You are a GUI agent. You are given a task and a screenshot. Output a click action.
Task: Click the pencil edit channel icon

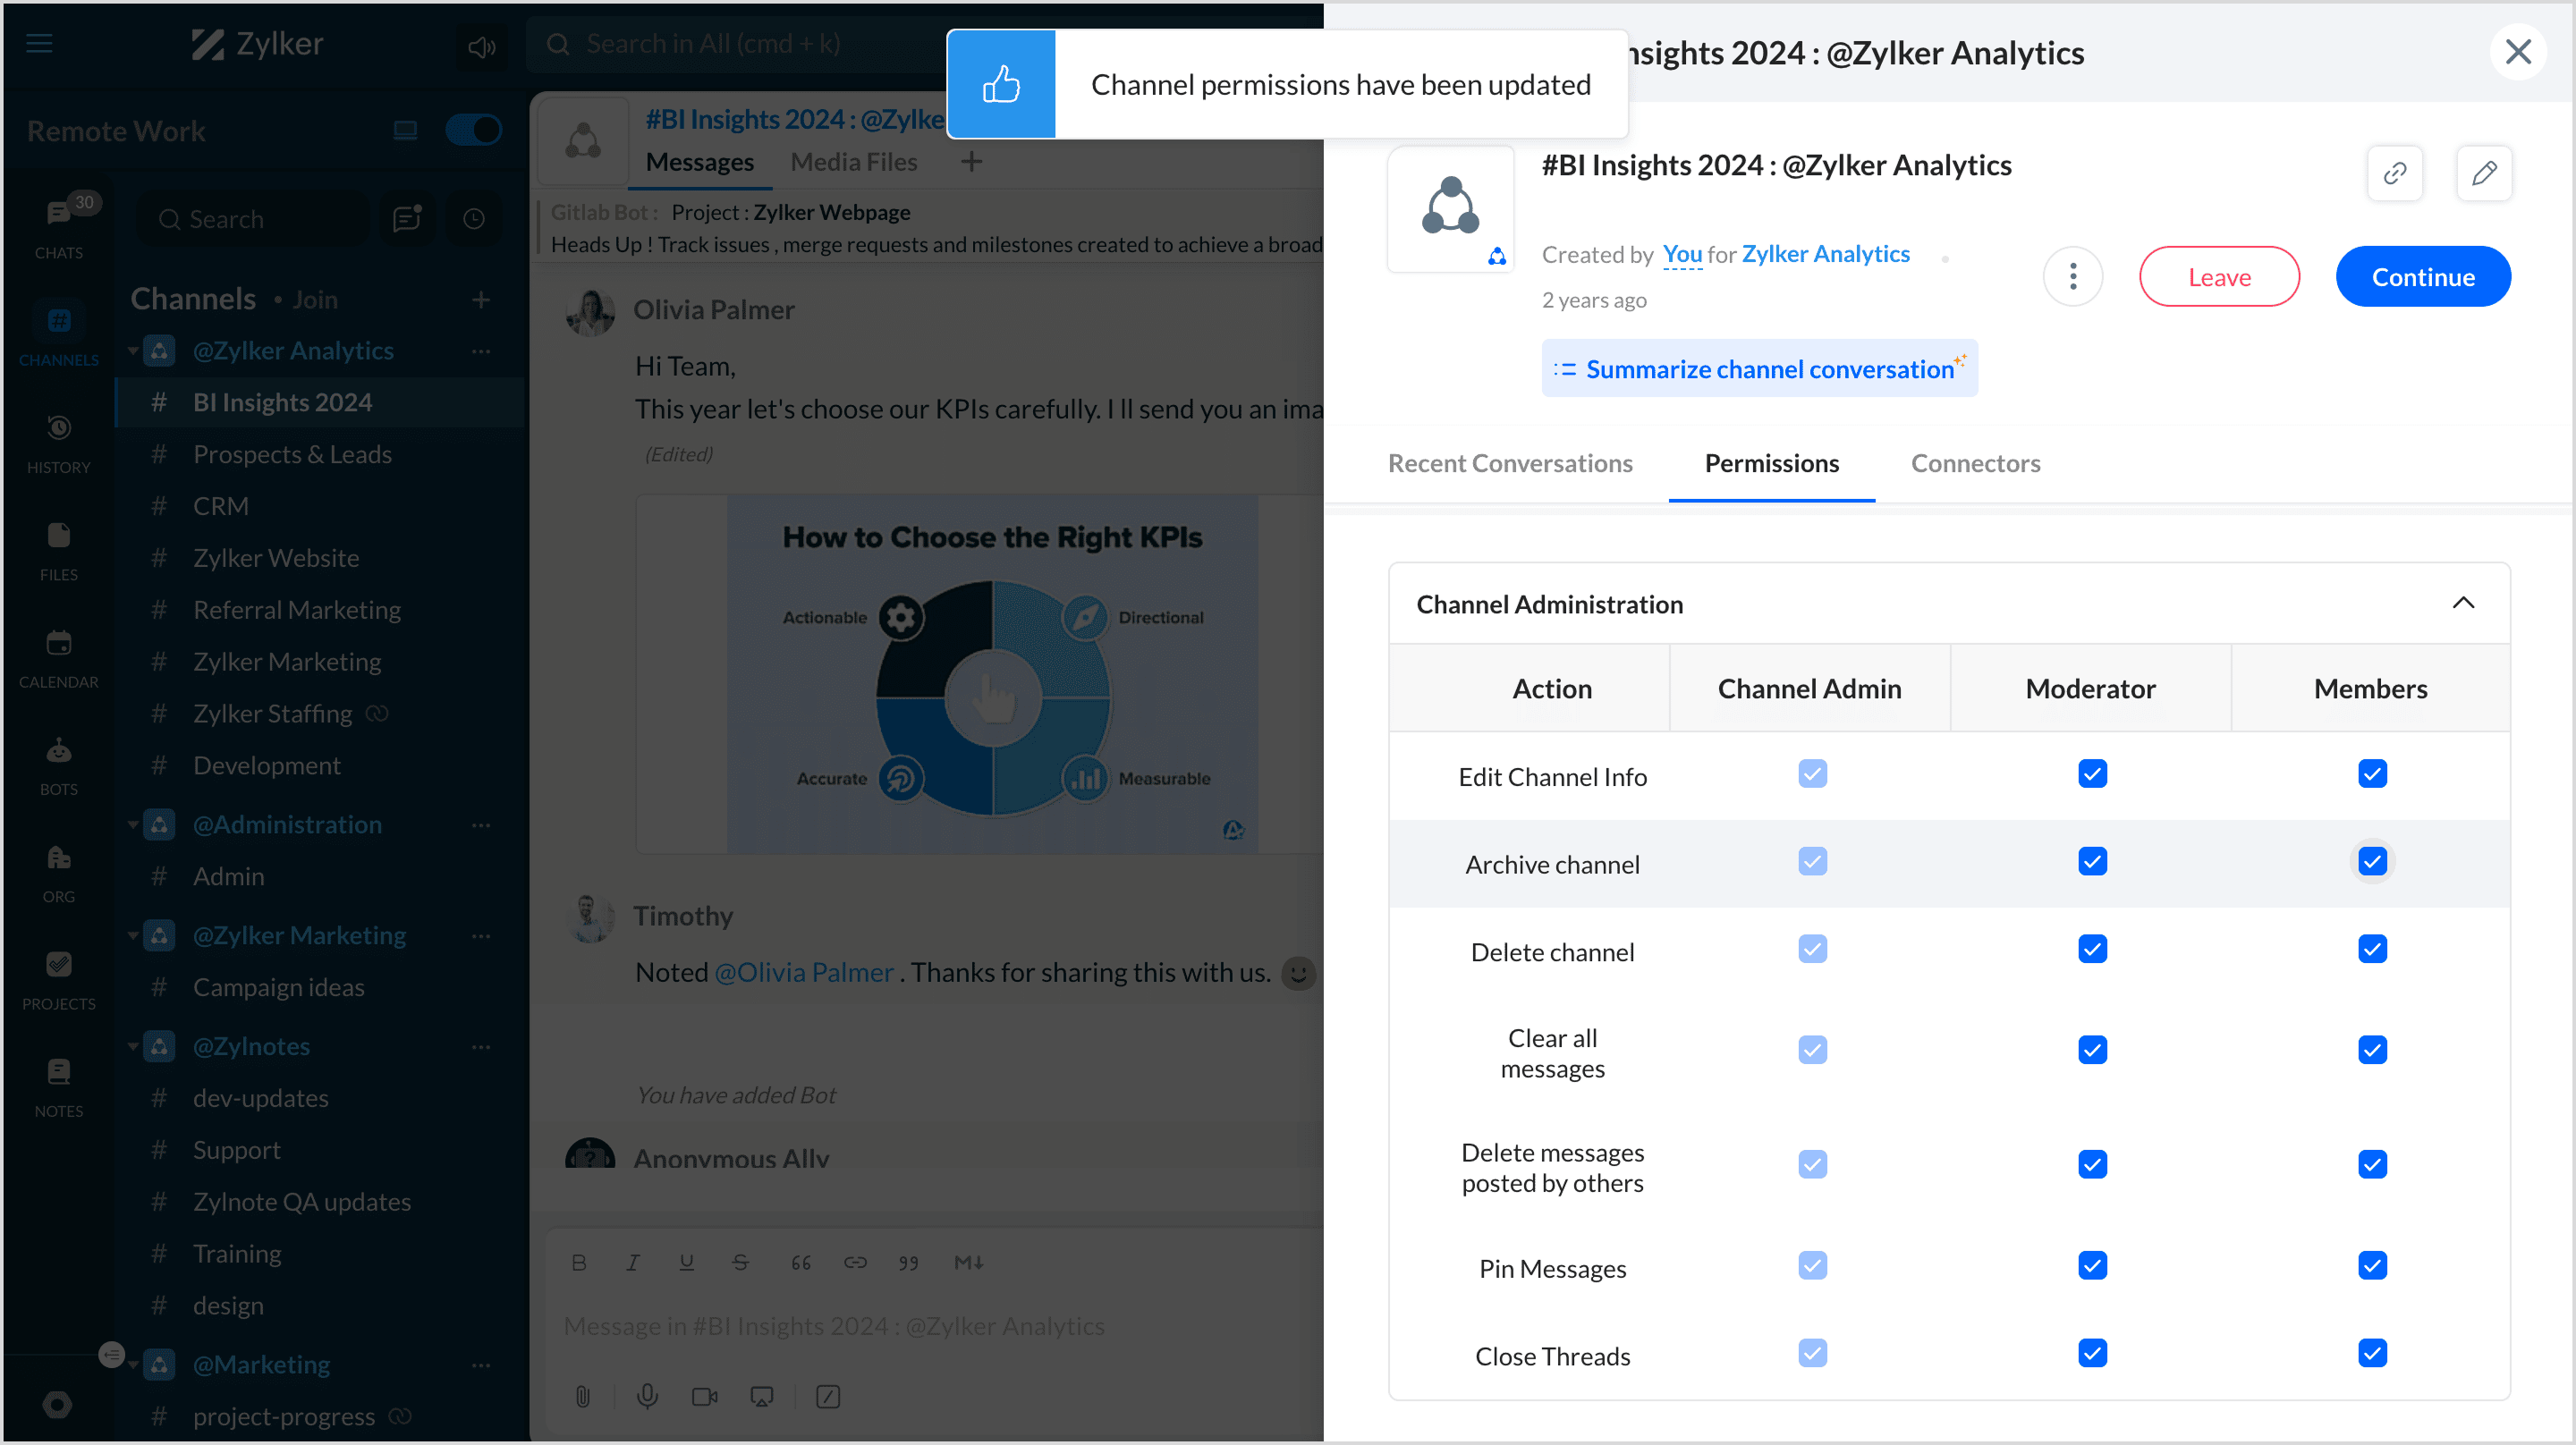pos(2483,173)
